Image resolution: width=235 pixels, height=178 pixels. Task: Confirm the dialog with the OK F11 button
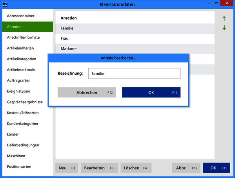click(151, 92)
